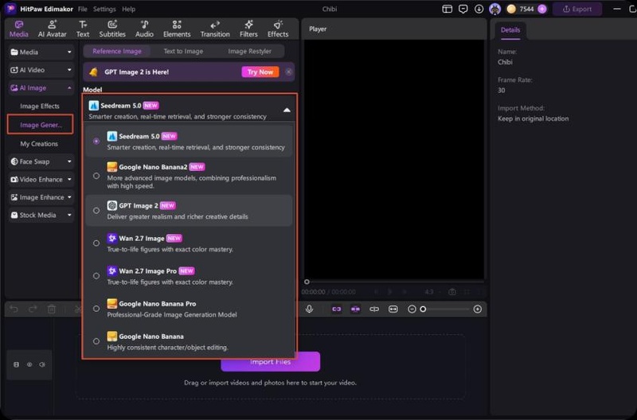Screen dimensions: 637x420
Task: Open the downloads icon in title bar
Action: [x=479, y=9]
